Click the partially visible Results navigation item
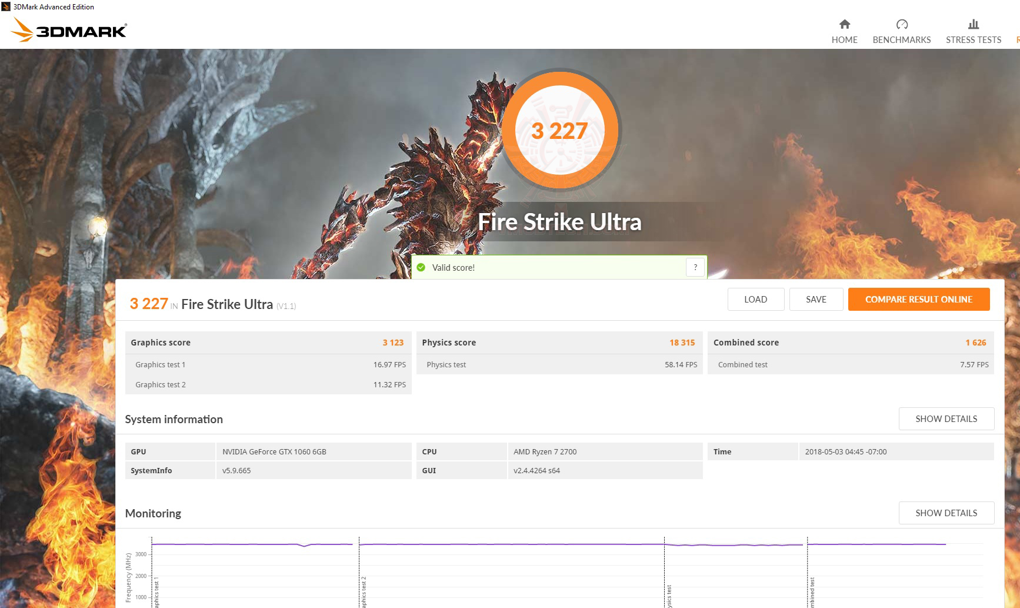The height and width of the screenshot is (608, 1020). point(1017,39)
